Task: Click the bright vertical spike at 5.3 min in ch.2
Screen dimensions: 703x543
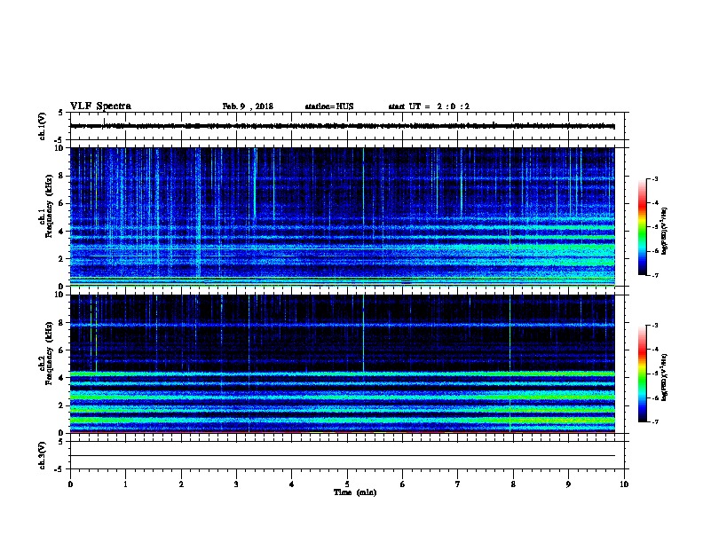Action: point(363,334)
